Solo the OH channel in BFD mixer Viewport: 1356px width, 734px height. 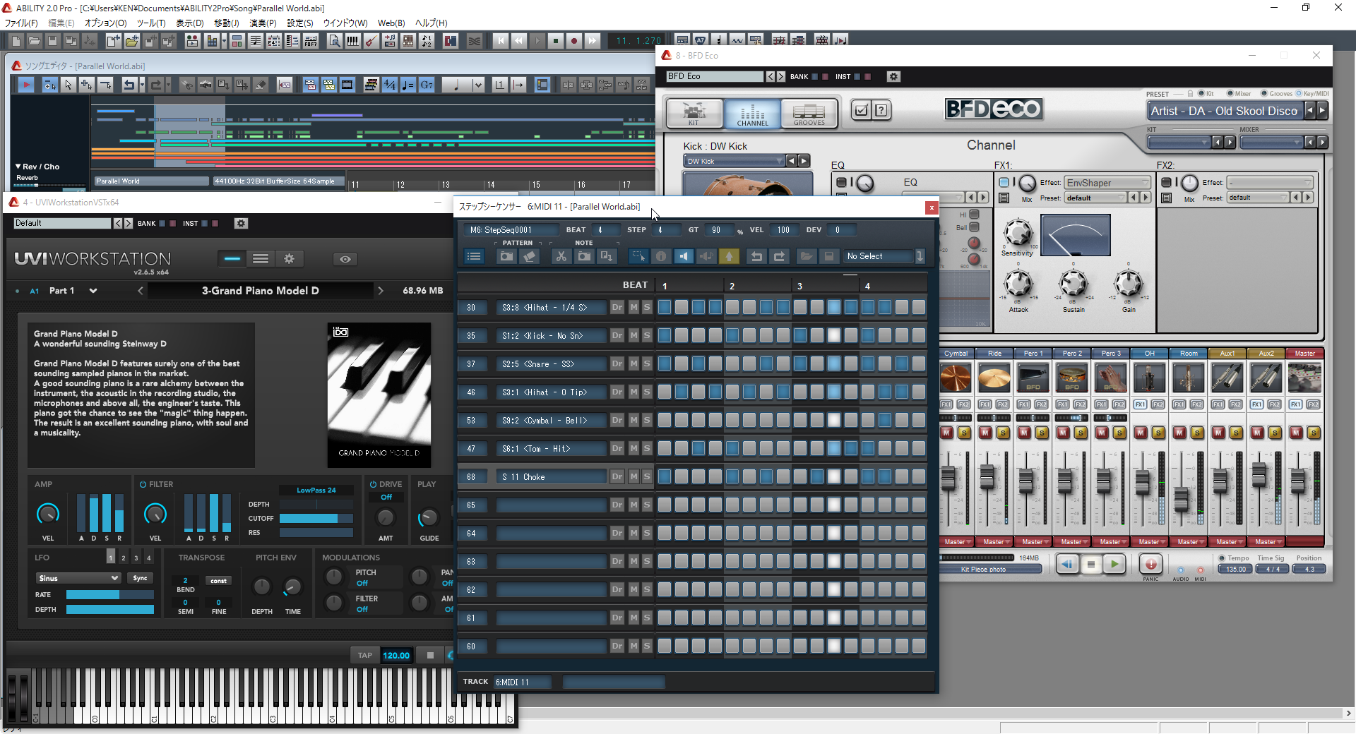(x=1158, y=433)
